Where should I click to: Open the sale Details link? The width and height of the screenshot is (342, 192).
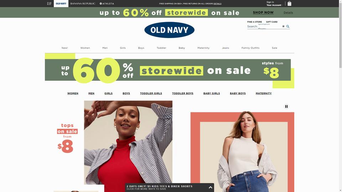click(288, 13)
